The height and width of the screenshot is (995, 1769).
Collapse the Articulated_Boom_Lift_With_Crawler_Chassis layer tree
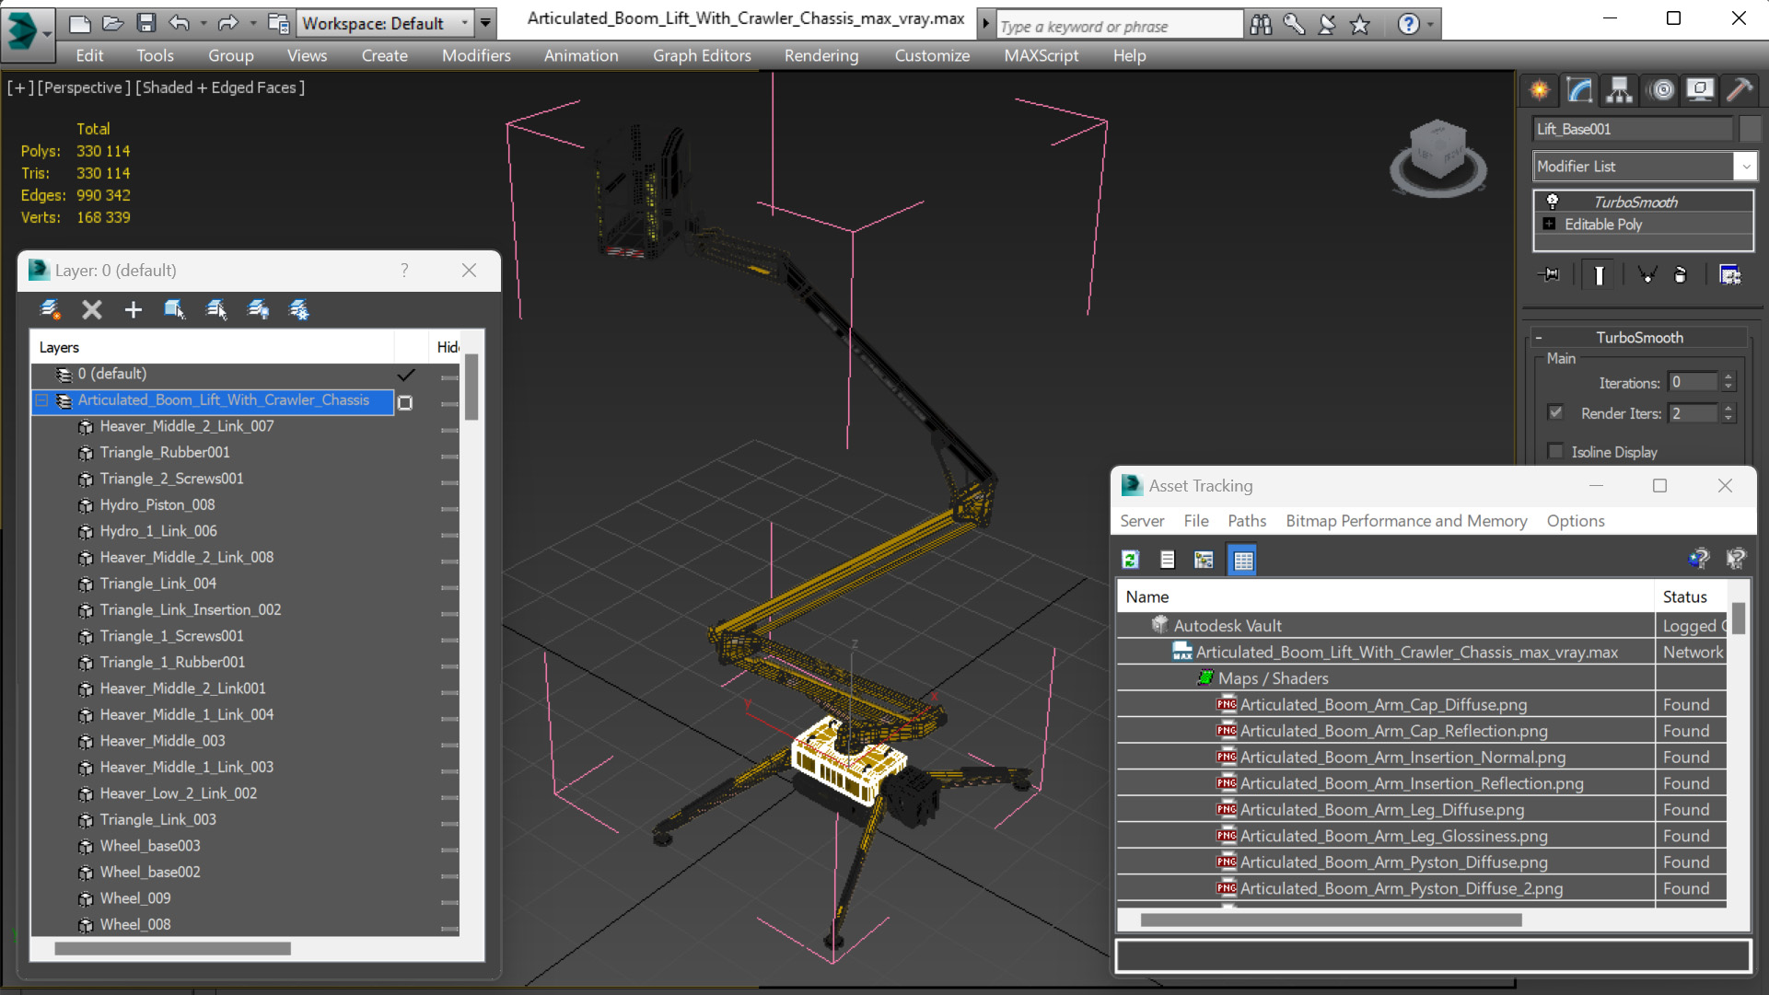(41, 400)
